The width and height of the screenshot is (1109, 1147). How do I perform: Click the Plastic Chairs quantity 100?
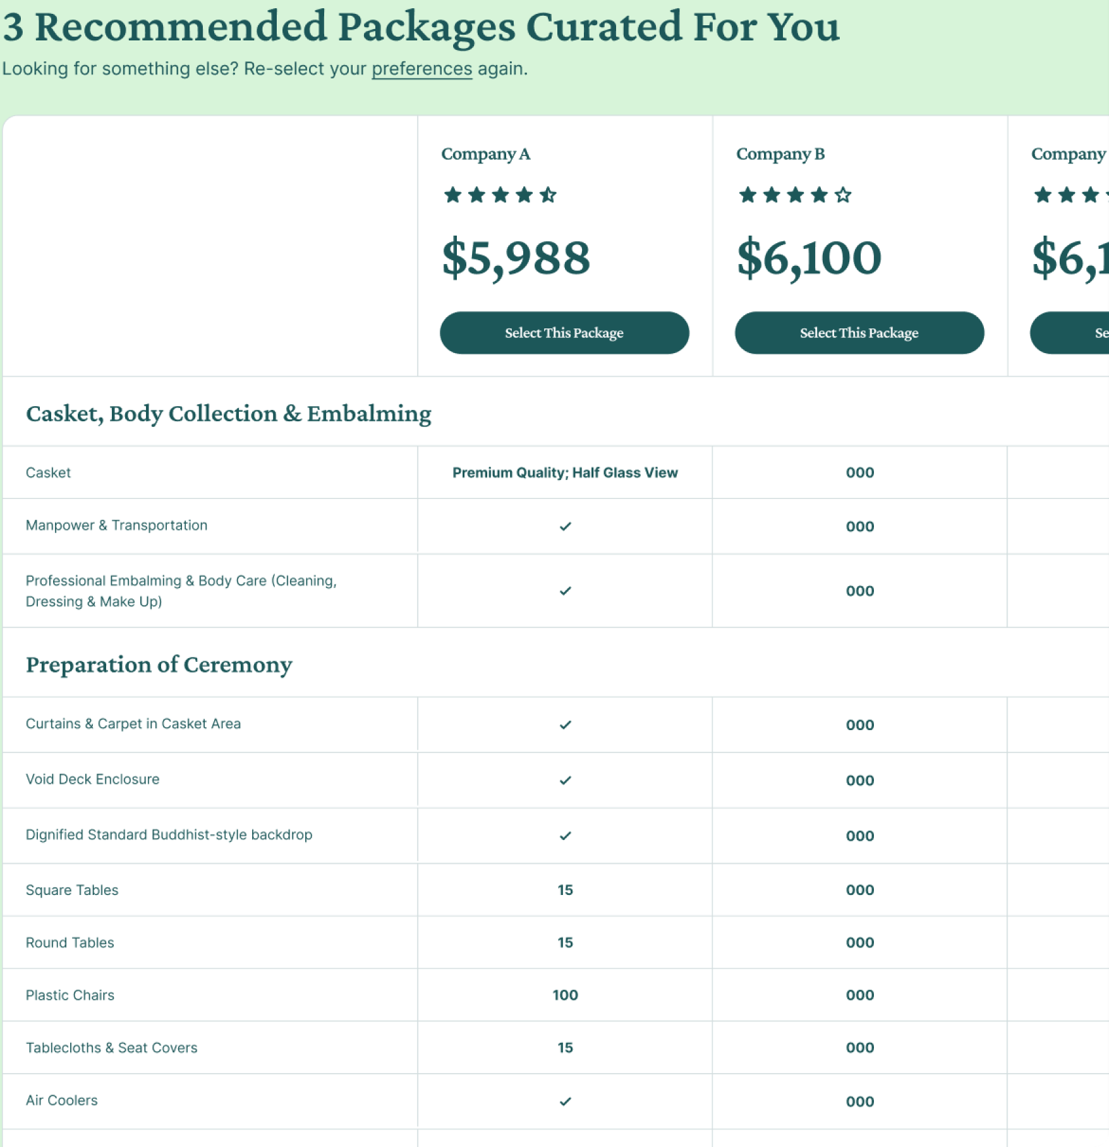565,995
